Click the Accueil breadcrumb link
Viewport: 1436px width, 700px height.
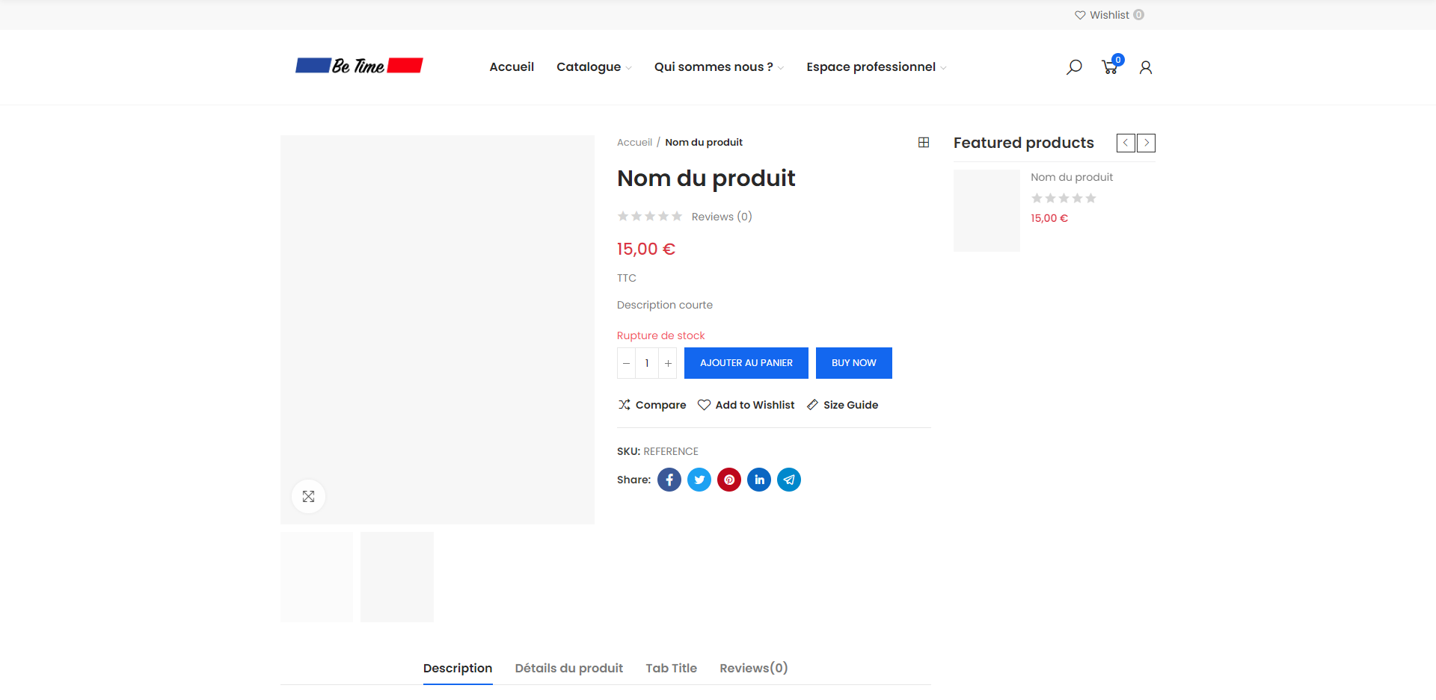(x=634, y=142)
